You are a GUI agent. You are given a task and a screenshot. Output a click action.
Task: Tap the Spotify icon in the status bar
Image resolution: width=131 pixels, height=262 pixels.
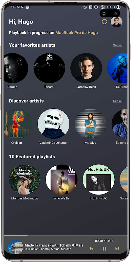(x=27, y=7)
